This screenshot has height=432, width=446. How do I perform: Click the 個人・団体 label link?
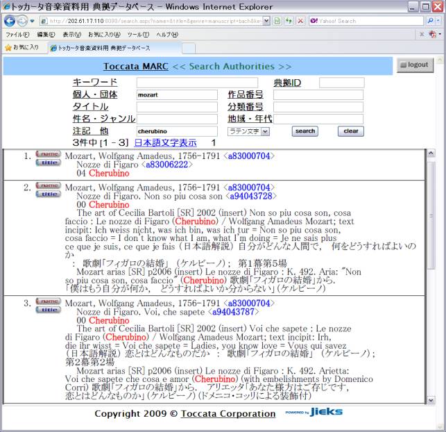(x=95, y=94)
